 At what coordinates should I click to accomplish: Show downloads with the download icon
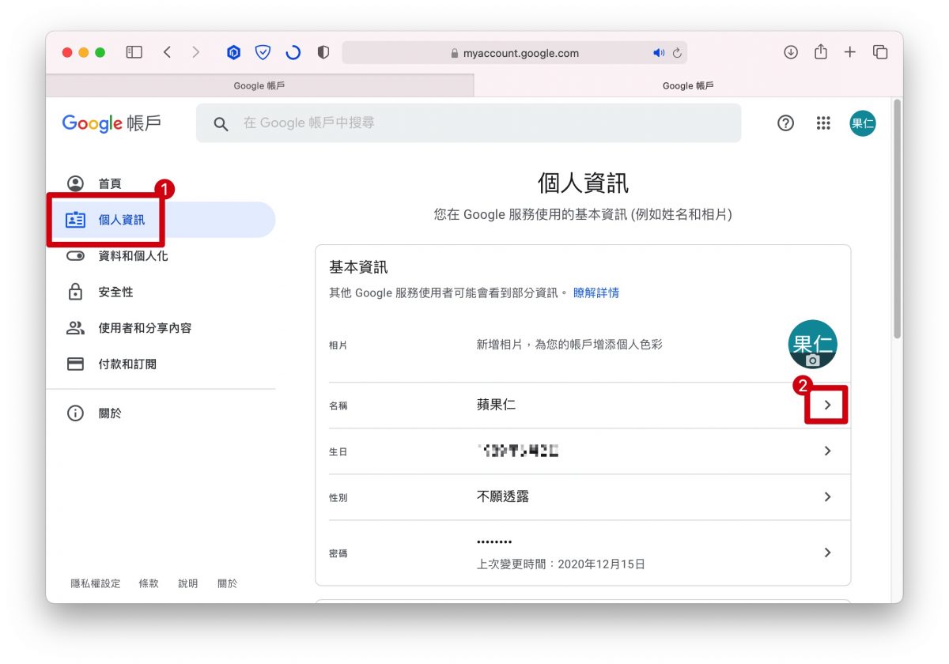click(791, 52)
